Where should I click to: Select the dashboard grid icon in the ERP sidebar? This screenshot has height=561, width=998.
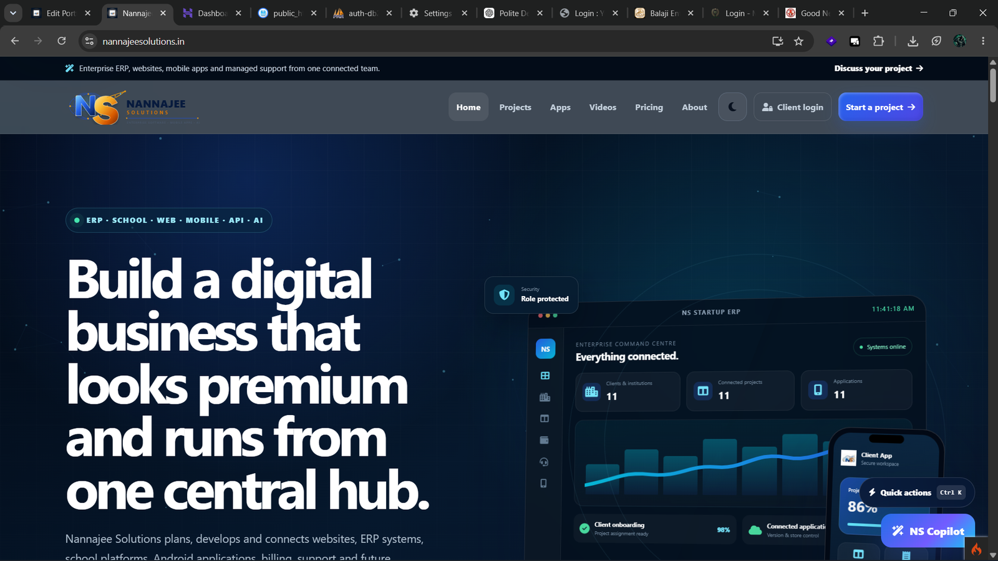tap(545, 376)
